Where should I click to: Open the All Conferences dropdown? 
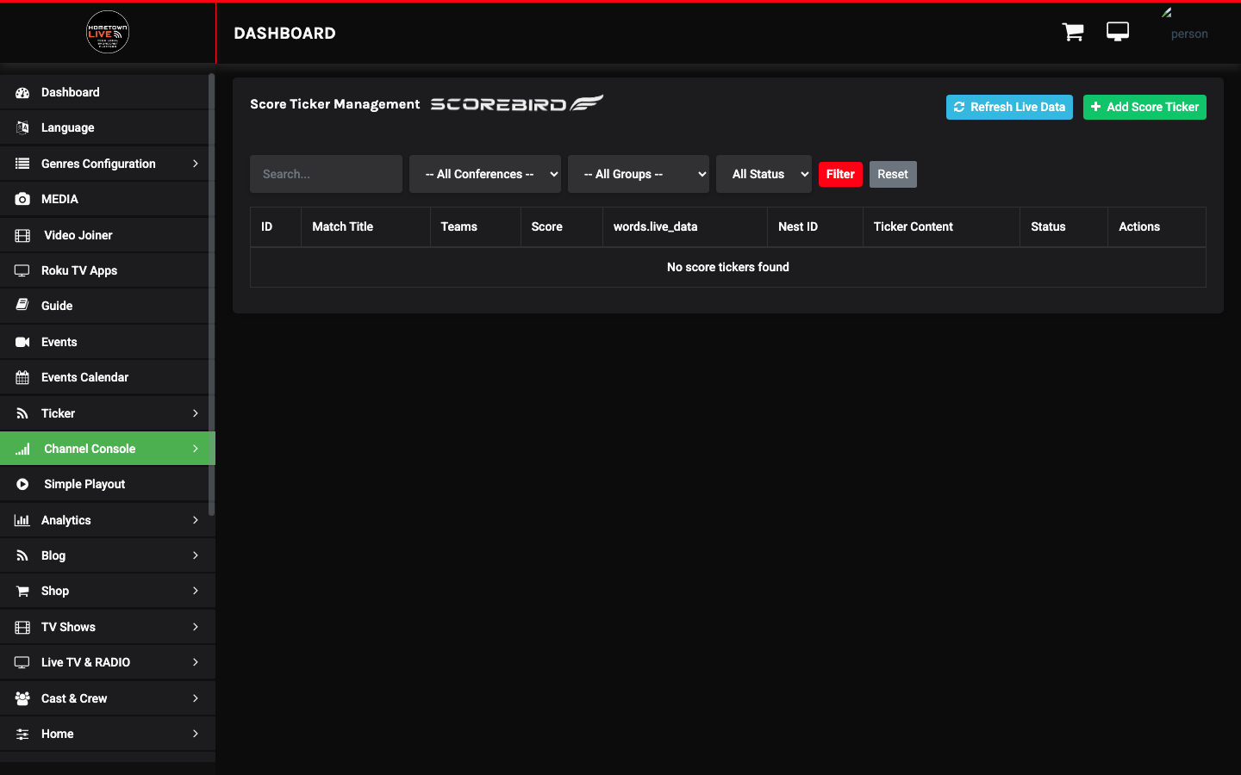(485, 174)
